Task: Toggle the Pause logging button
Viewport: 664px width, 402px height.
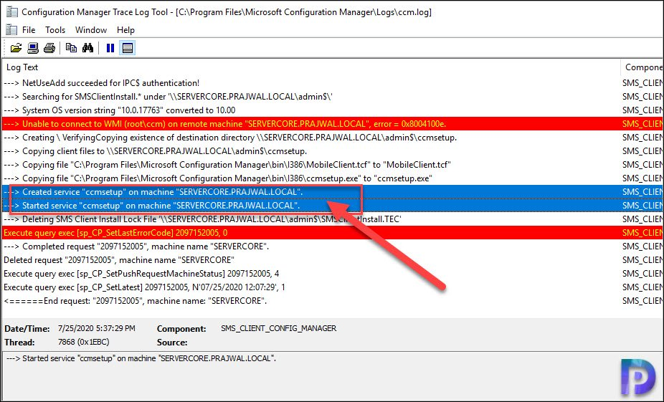Action: (110, 48)
